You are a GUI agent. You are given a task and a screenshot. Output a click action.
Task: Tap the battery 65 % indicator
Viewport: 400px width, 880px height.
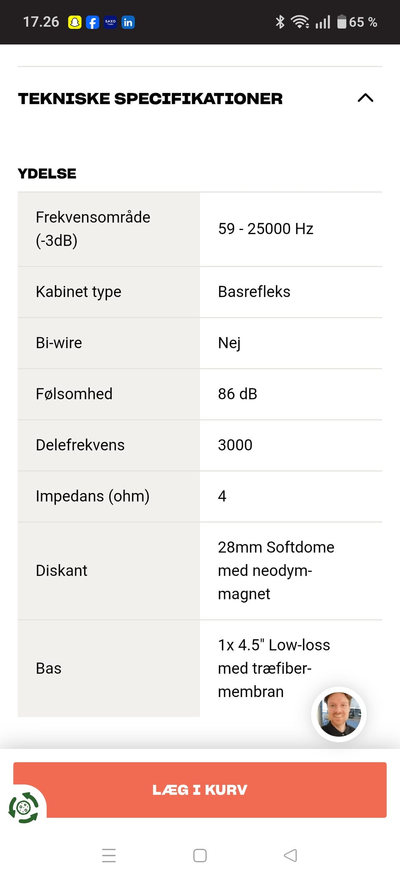click(x=357, y=22)
